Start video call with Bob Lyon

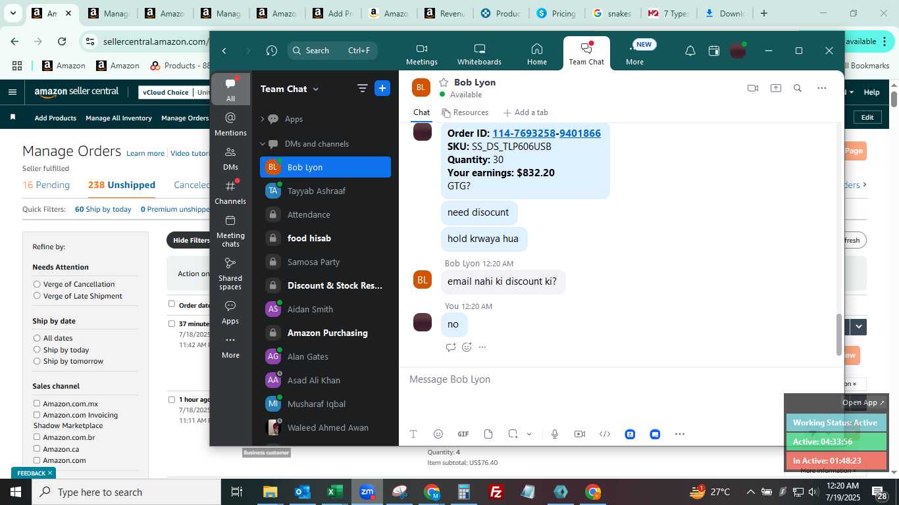(753, 88)
